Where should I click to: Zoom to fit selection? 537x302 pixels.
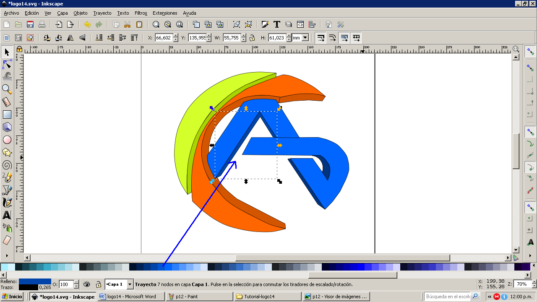[x=156, y=24]
